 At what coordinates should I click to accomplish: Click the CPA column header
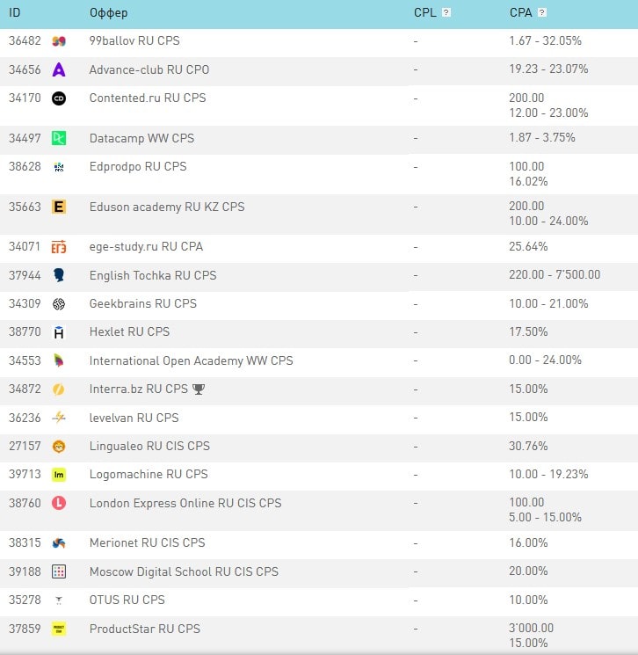coord(520,12)
